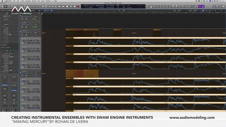Click the green music note track icon

pyautogui.click(x=11, y=51)
